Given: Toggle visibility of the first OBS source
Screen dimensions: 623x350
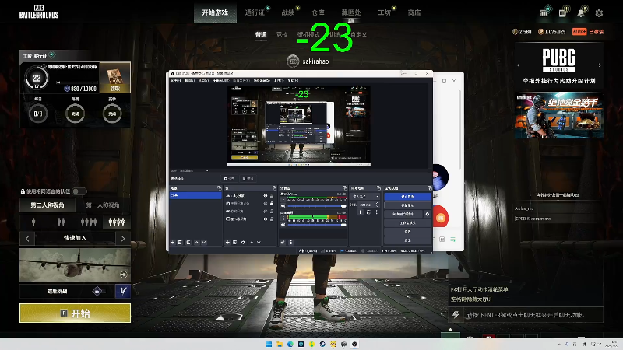Looking at the screenshot, I should pos(265,196).
